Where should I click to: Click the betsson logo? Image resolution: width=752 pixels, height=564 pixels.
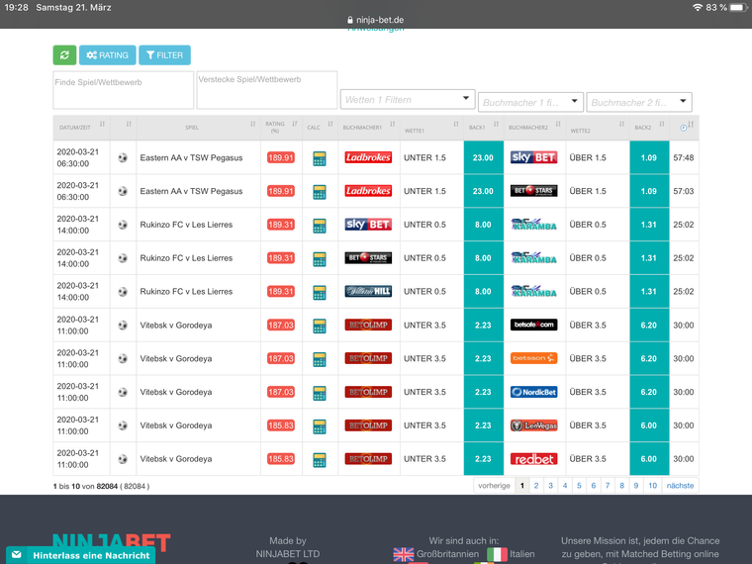tap(533, 358)
